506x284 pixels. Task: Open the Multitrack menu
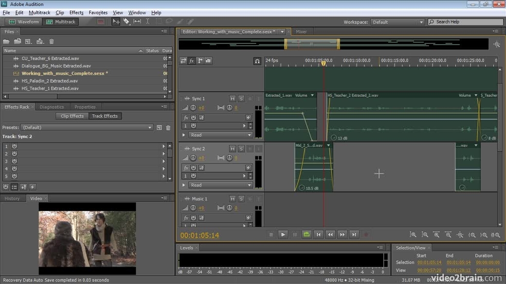(40, 12)
